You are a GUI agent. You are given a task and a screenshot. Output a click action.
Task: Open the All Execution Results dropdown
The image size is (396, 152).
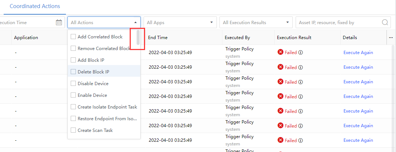click(x=256, y=22)
